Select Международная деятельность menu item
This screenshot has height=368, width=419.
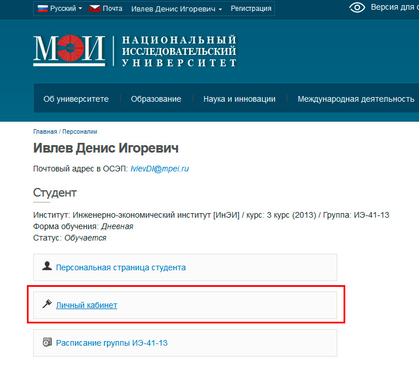[356, 99]
